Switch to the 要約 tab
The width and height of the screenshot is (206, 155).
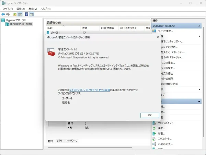(50, 141)
